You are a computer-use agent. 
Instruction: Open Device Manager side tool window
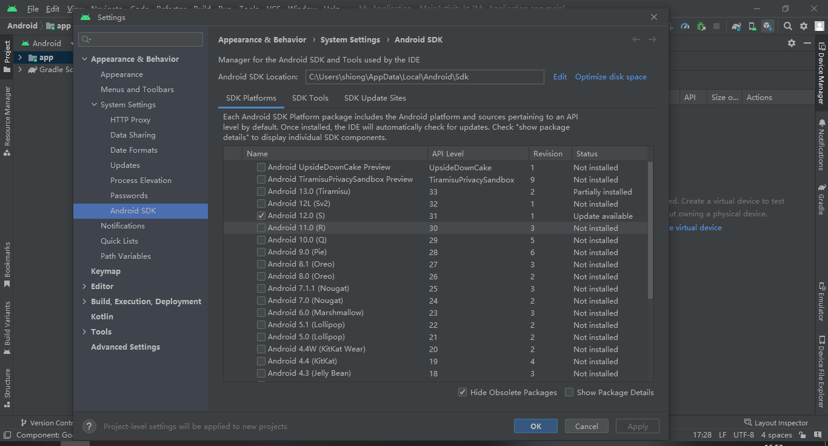click(x=821, y=74)
